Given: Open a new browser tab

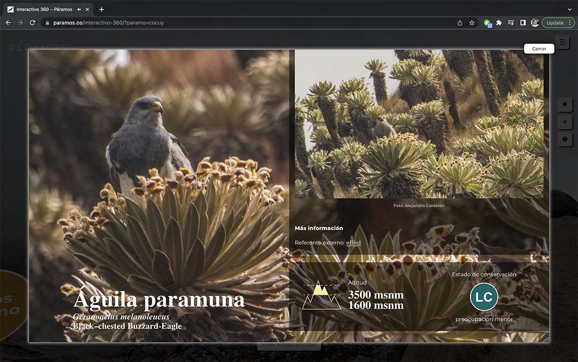Looking at the screenshot, I should coord(101,10).
